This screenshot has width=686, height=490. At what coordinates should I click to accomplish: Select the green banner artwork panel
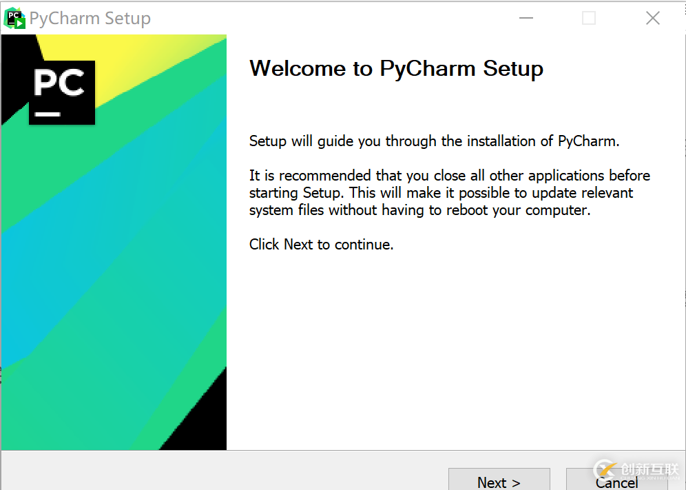pos(114,276)
